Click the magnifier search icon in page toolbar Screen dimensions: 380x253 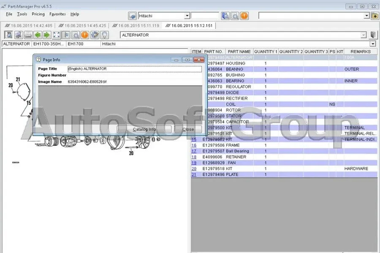coord(76,35)
